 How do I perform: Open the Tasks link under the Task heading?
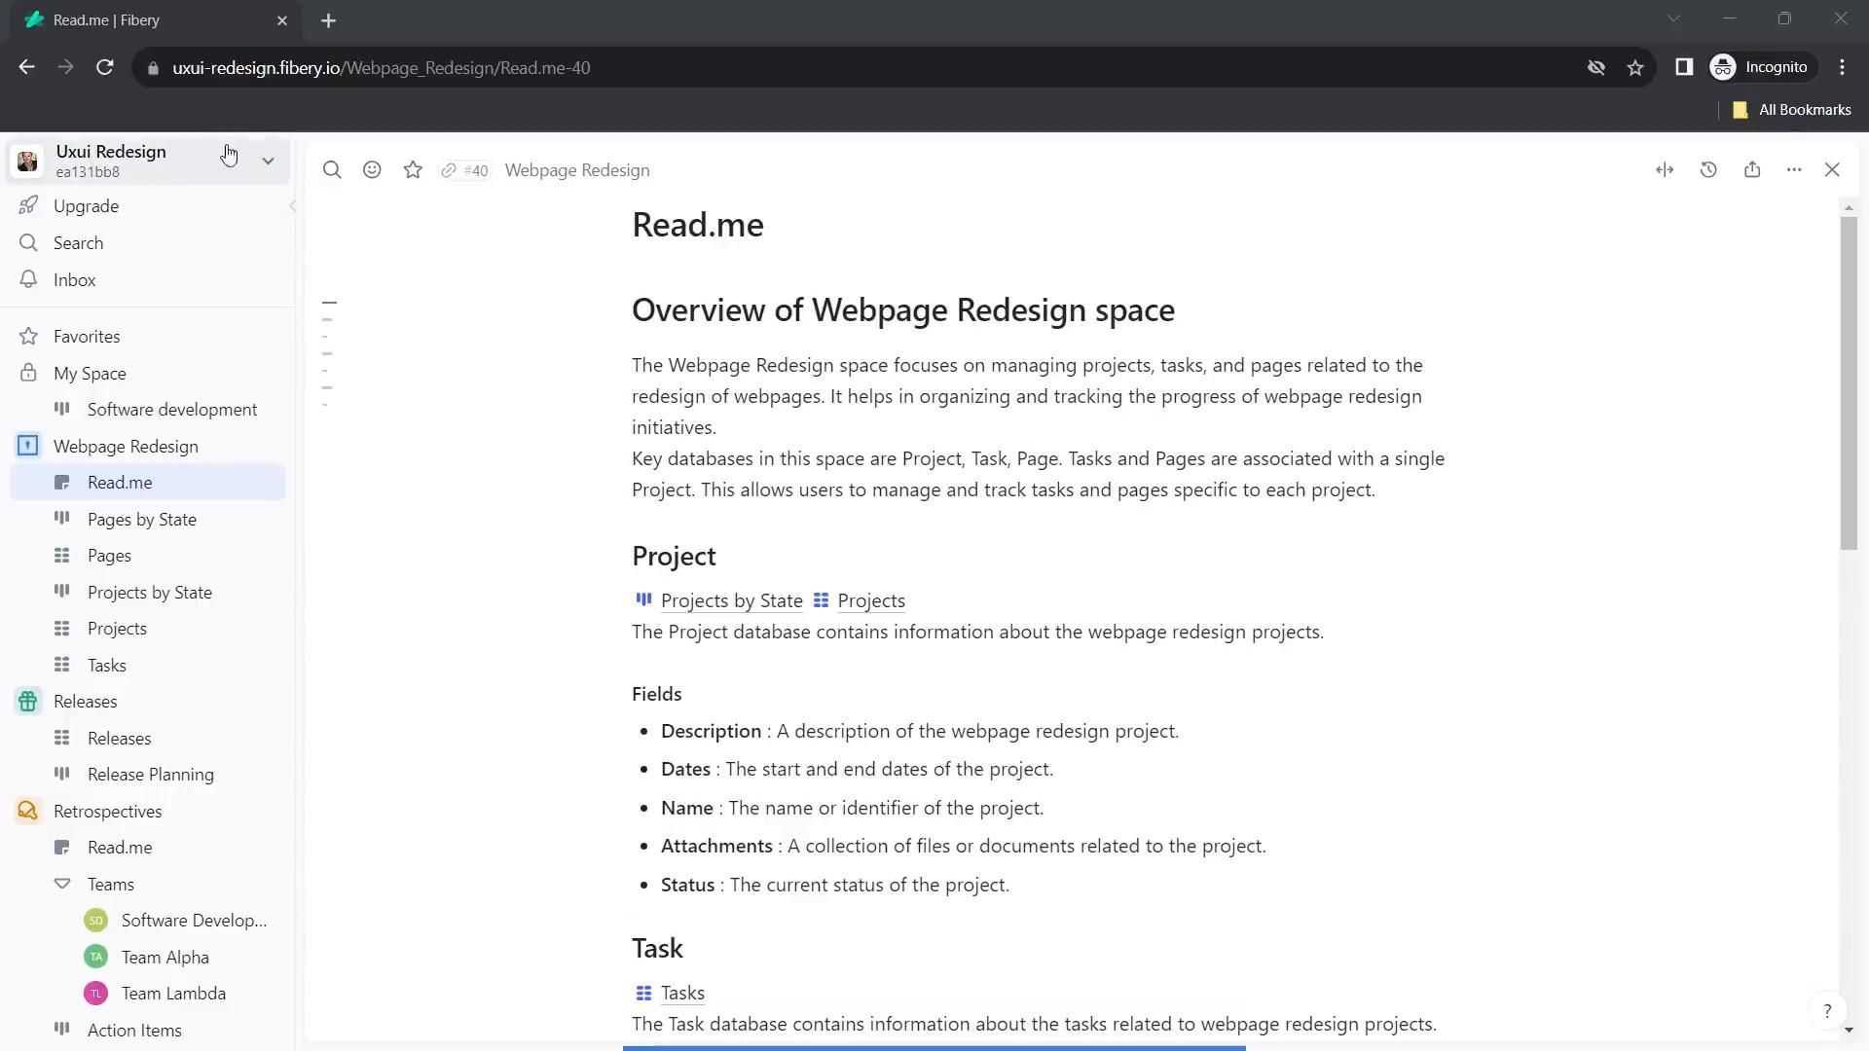coord(682,993)
